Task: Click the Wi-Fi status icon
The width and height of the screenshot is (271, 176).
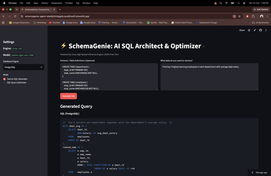Action: [226, 3]
